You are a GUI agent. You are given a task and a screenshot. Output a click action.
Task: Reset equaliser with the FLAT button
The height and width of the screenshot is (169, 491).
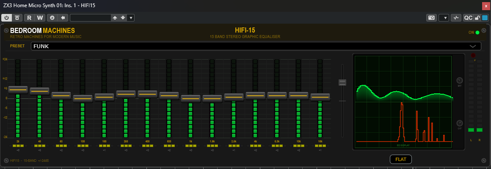[x=401, y=159]
